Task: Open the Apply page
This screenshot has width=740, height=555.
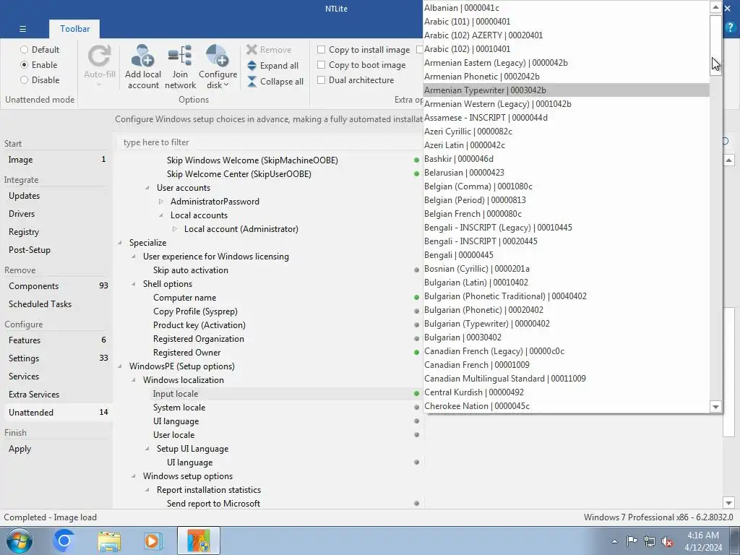Action: pyautogui.click(x=56, y=448)
